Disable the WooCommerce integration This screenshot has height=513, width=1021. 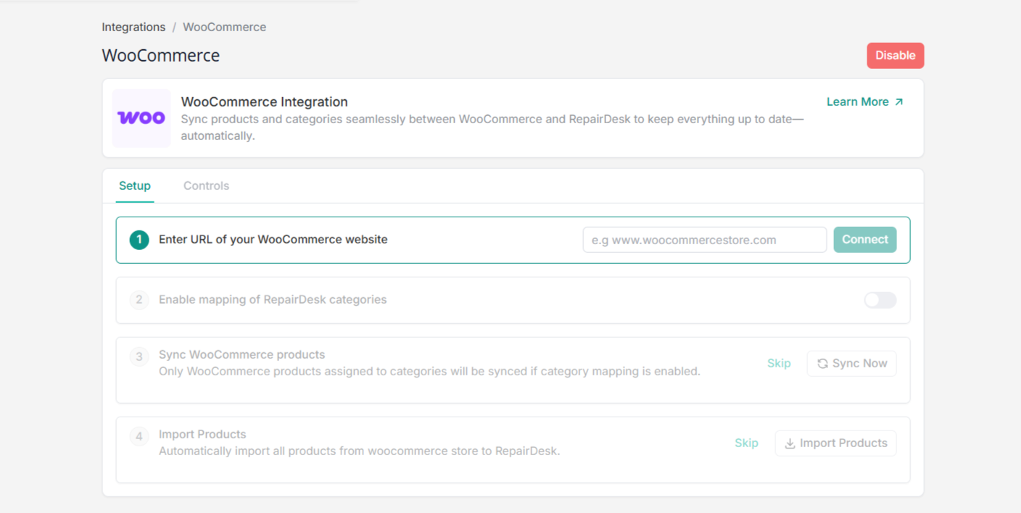coord(895,56)
